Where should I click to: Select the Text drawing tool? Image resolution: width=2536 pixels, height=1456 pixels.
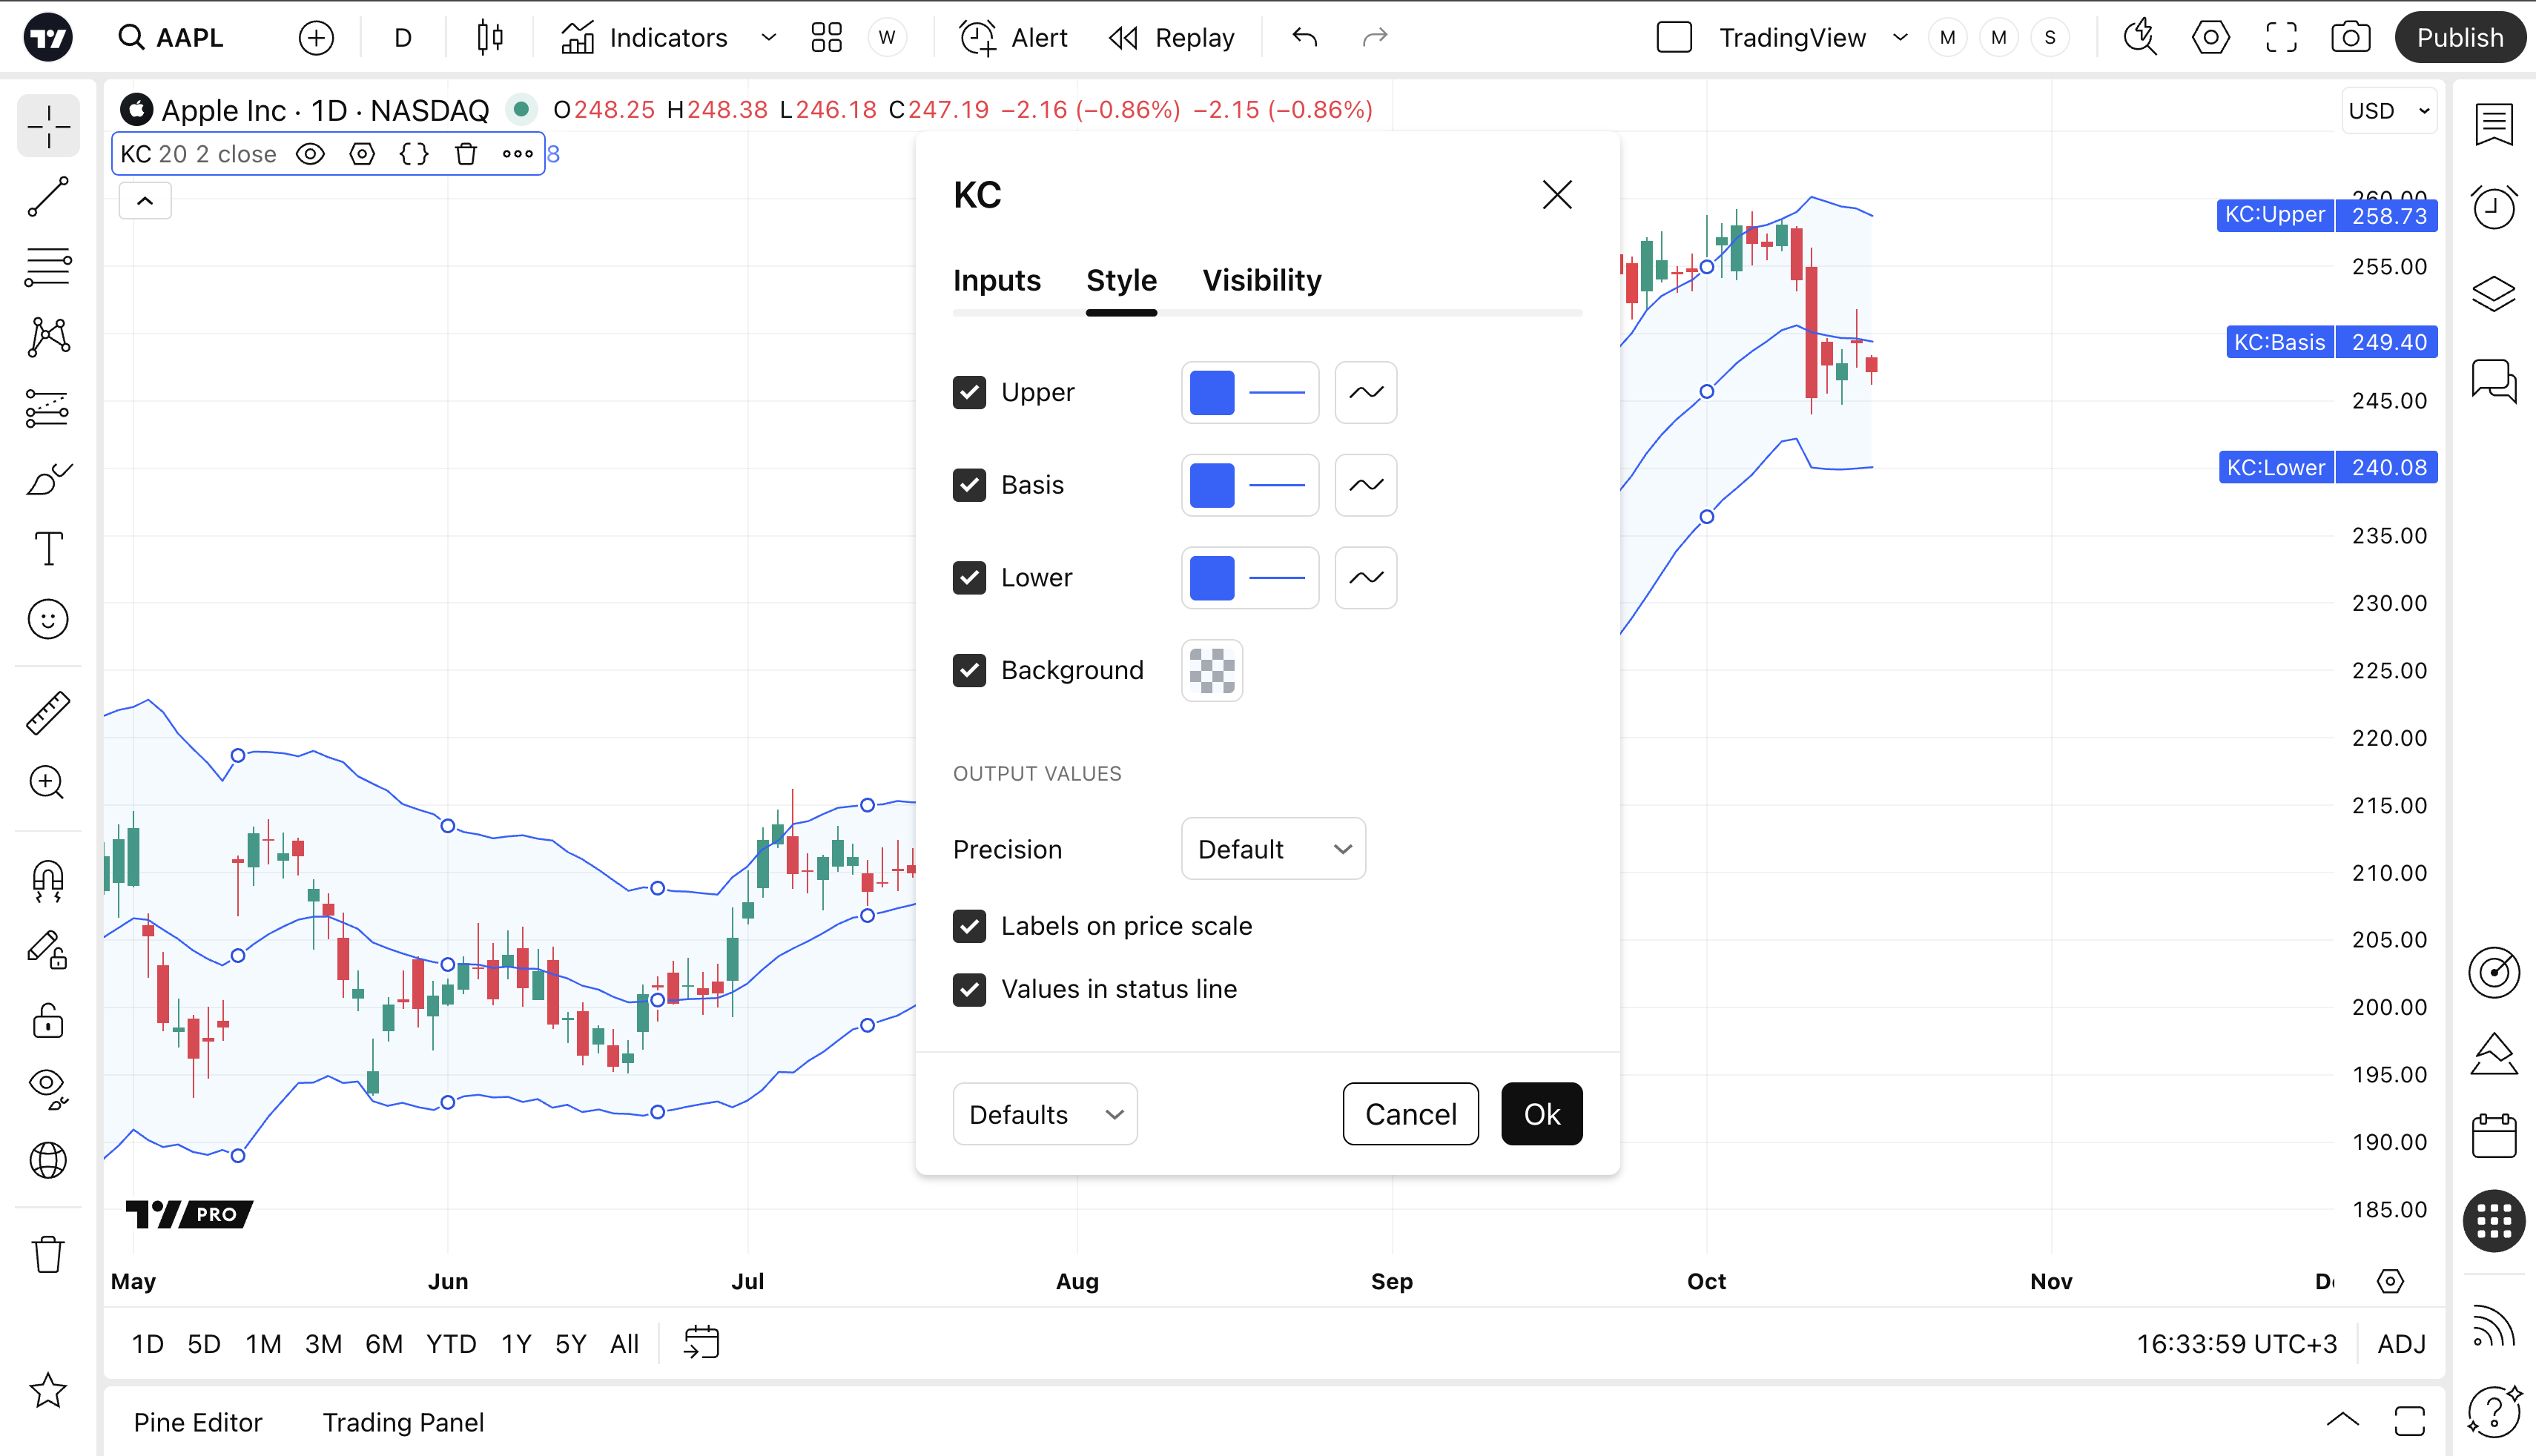coord(47,549)
